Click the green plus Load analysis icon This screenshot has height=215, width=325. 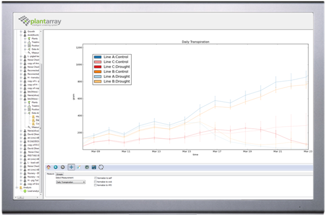pyautogui.click(x=25, y=191)
